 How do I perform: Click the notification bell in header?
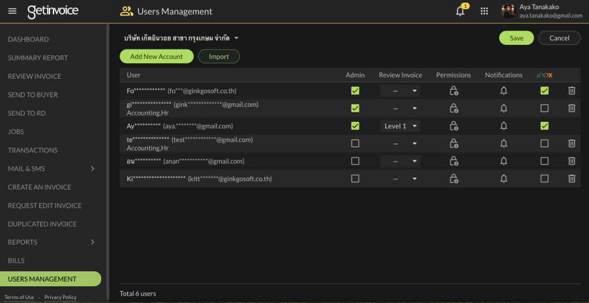point(460,11)
